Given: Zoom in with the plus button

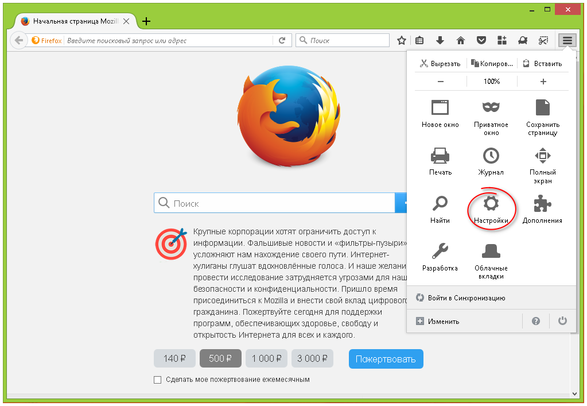Looking at the screenshot, I should 543,82.
